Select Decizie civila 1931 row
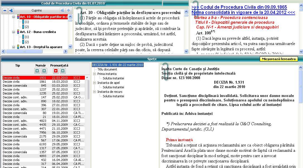 [x=44, y=78]
